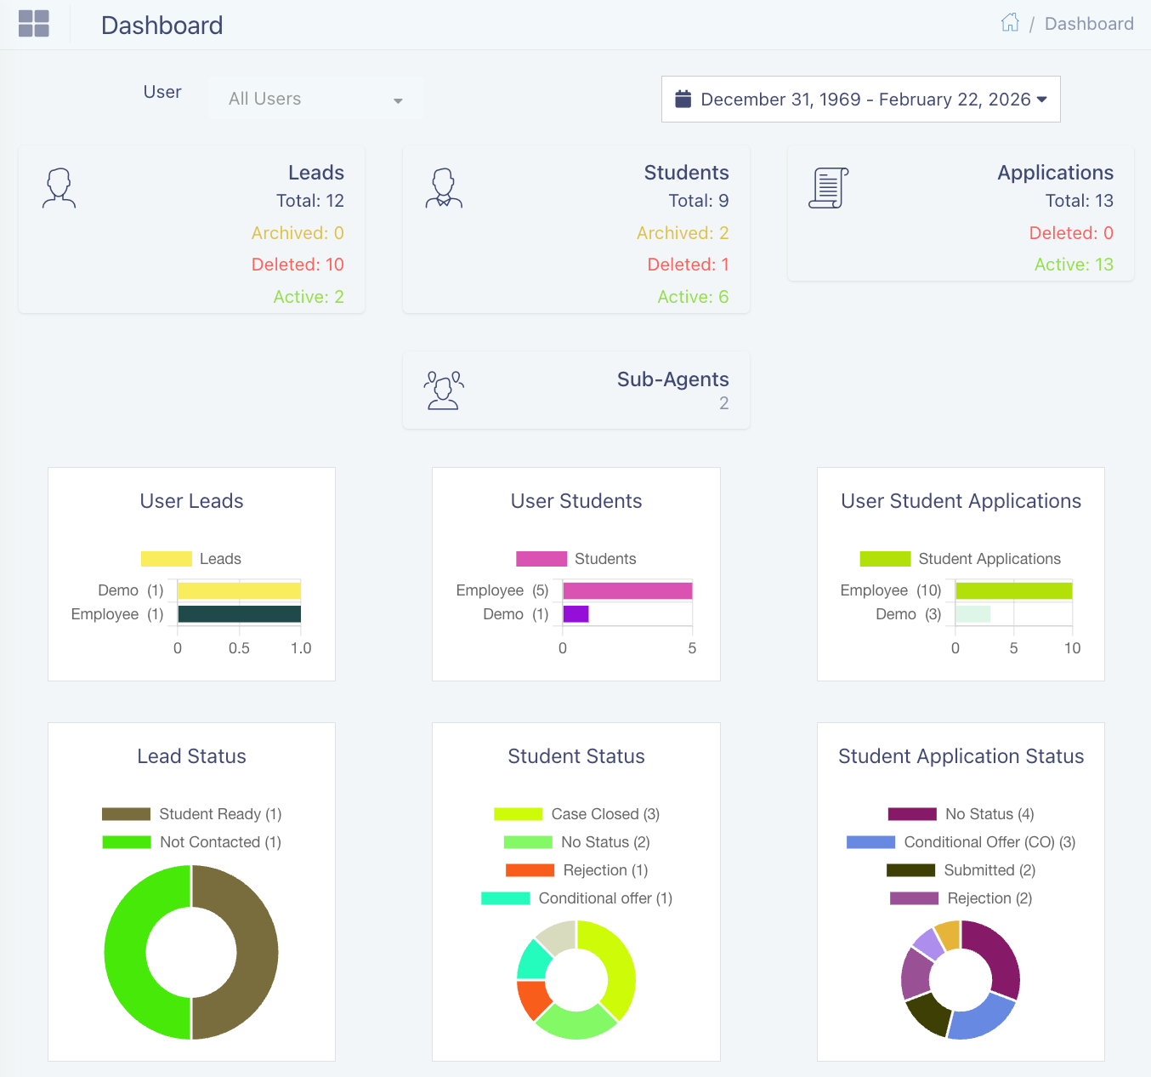Toggle Student Applications legend visibility
Screen dimensions: 1151x1077
coord(885,558)
